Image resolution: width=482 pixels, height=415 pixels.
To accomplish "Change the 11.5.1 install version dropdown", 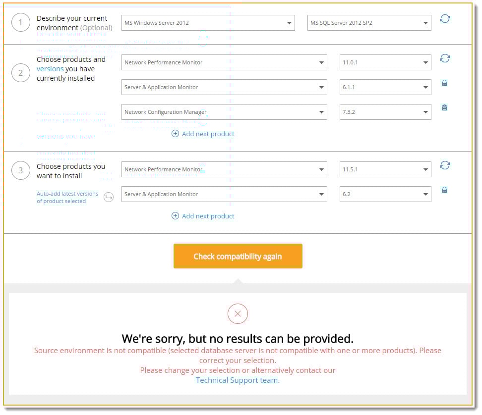I will coord(385,169).
